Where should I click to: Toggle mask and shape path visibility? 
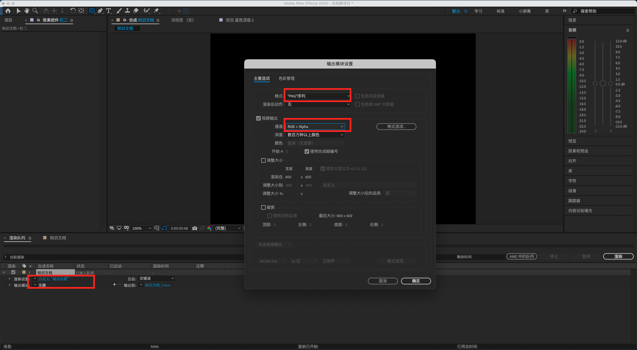coord(164,228)
